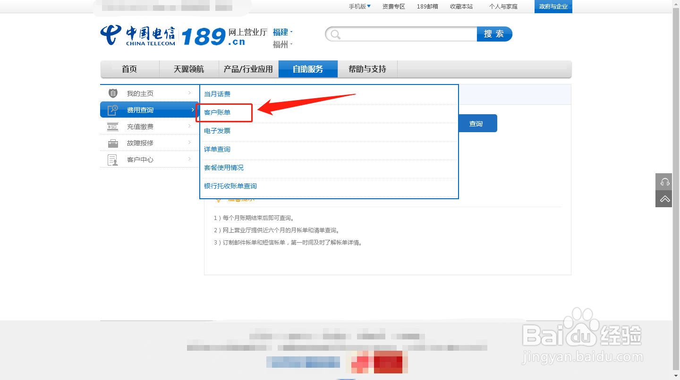This screenshot has height=380, width=680.
Task: Click the 费用查询 sidebar label
Action: point(140,110)
